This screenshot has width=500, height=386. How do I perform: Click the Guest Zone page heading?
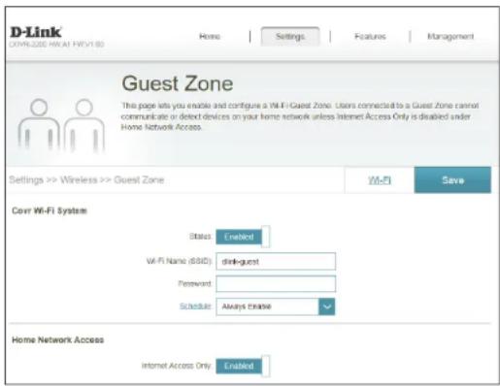point(178,83)
